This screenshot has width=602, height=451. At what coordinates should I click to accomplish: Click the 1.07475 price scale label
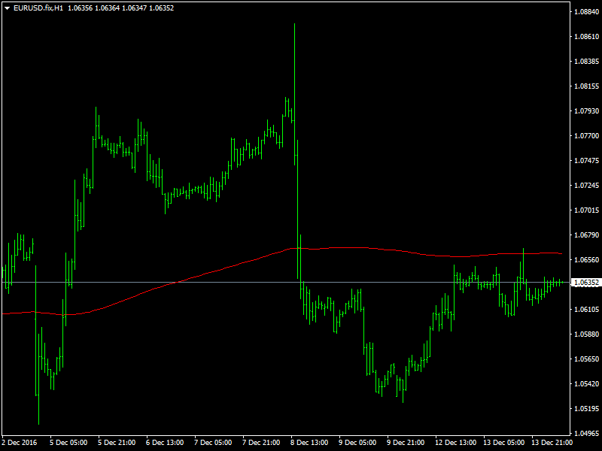[586, 161]
